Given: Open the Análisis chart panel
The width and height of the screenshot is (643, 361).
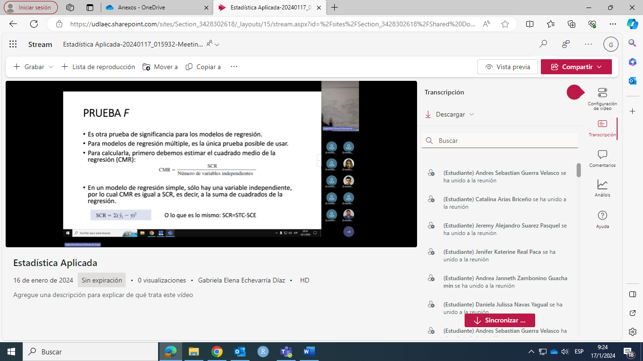Looking at the screenshot, I should point(602,188).
